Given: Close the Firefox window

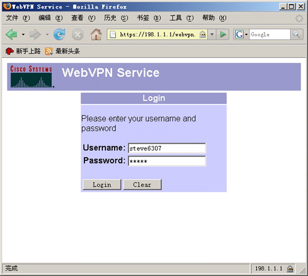Looking at the screenshot, I should click(x=301, y=7).
